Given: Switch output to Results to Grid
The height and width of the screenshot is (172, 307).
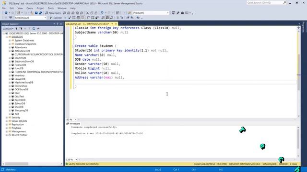Looking at the screenshot, I should tap(107, 18).
